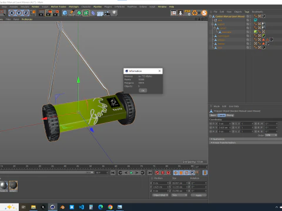282x211 pixels.
Task: Toggle Position keyframe recording
Action: pyautogui.click(x=176, y=173)
